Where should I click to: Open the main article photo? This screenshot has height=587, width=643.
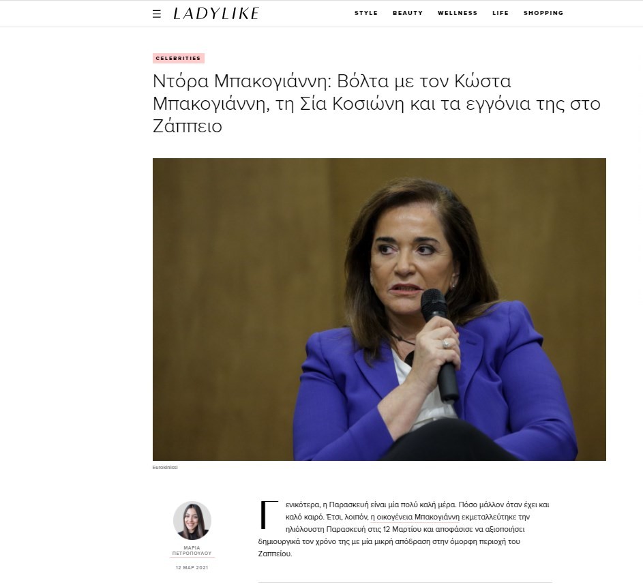[x=379, y=310]
